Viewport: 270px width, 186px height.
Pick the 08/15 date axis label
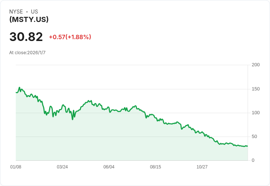(156, 167)
